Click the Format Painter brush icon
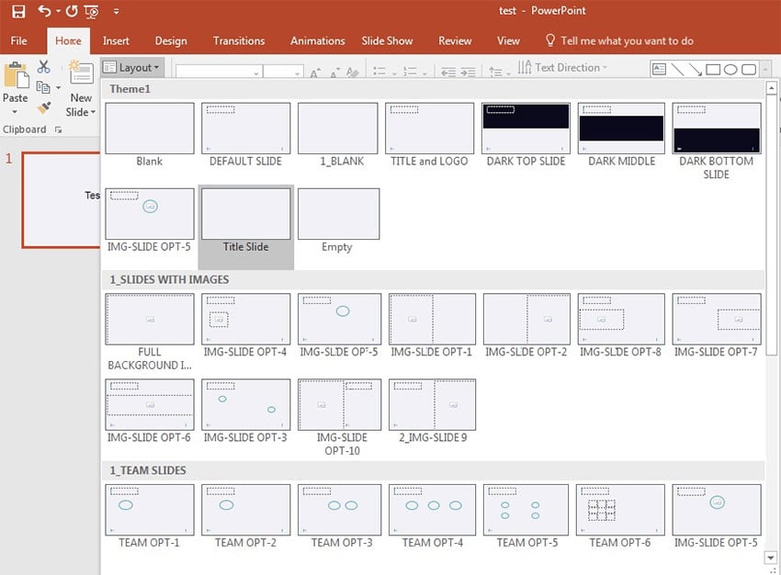Image resolution: width=781 pixels, height=575 pixels. click(x=43, y=107)
